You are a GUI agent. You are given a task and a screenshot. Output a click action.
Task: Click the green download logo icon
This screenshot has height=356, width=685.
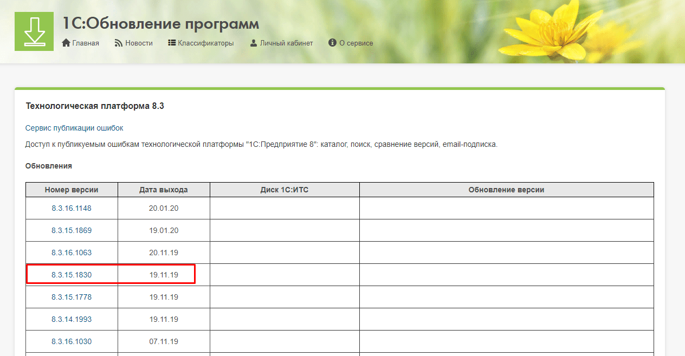[x=34, y=31]
